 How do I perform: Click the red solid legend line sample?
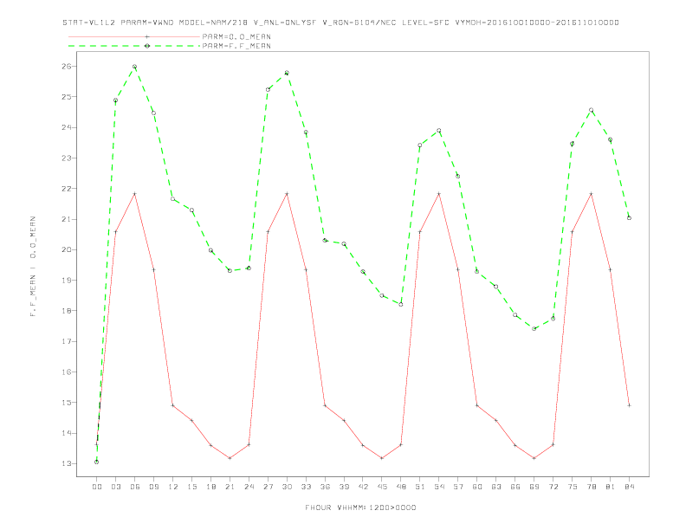(x=134, y=36)
